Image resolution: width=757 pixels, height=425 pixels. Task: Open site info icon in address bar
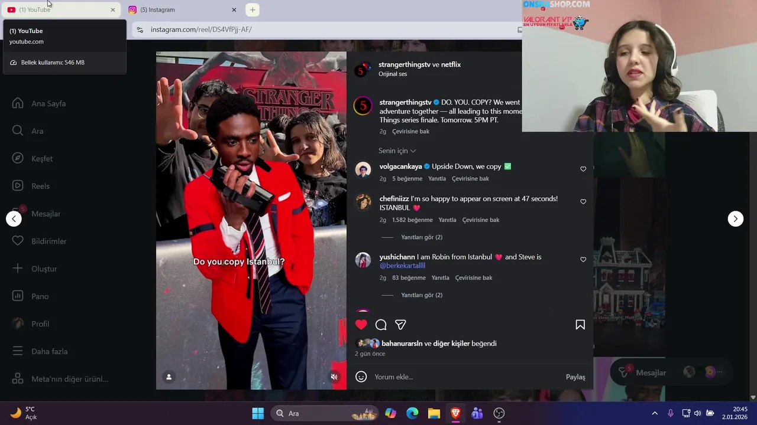pyautogui.click(x=139, y=30)
